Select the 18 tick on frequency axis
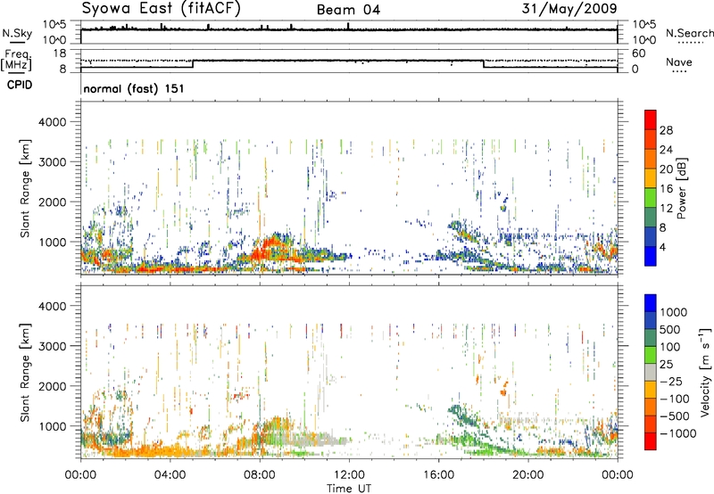 59,54
